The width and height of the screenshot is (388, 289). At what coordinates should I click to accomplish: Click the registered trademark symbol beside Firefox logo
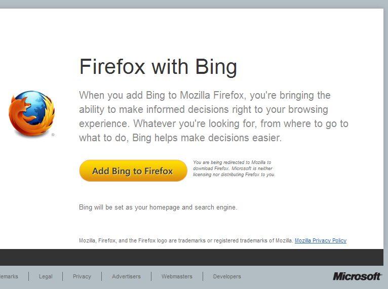click(x=53, y=135)
